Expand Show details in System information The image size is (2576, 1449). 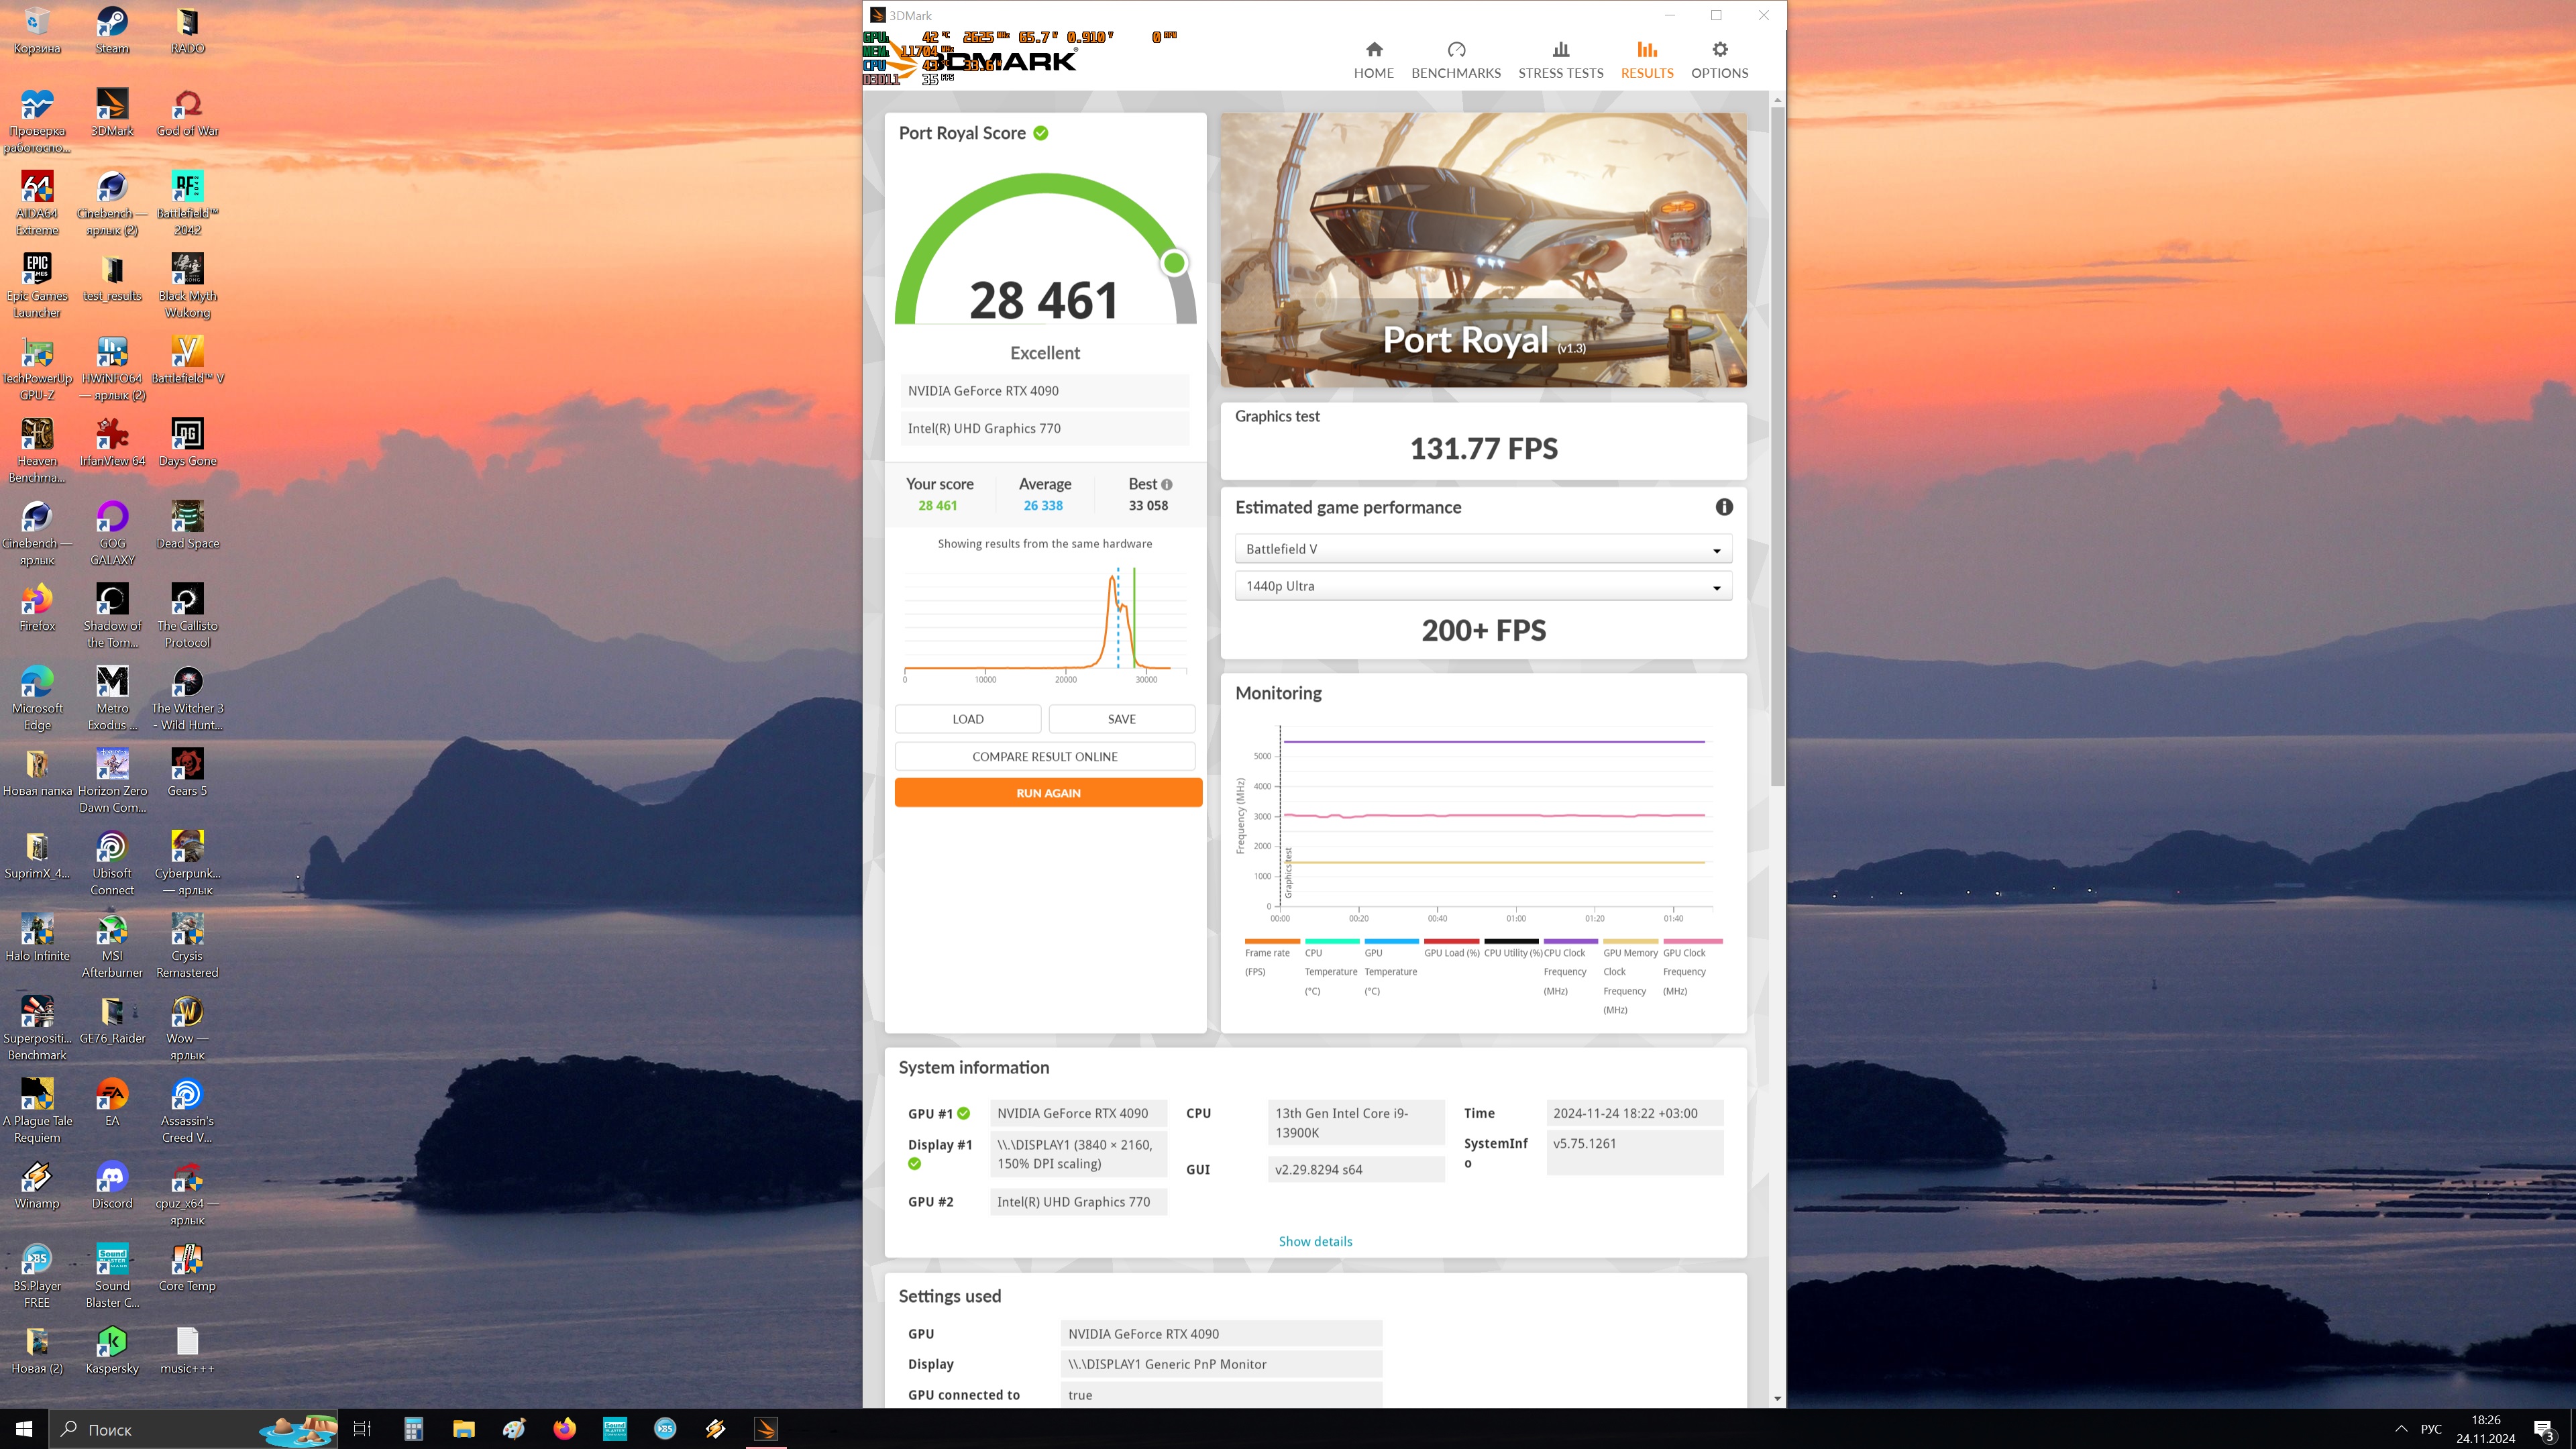pyautogui.click(x=1314, y=1241)
